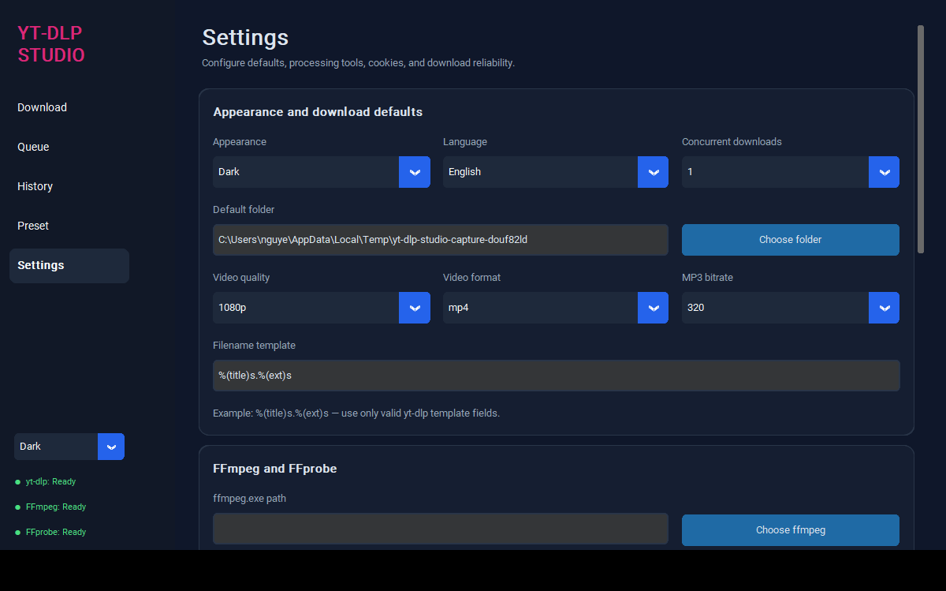Viewport: 946px width, 591px height.
Task: Click the 'Appearance and download defaults' heading
Action: (318, 112)
